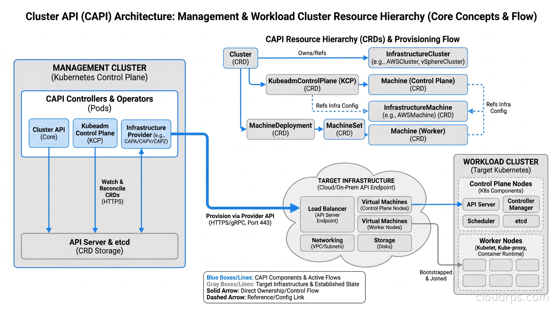Select the KubeadmControlPlane (KCP) CRD box
The width and height of the screenshot is (560, 312).
click(x=312, y=84)
